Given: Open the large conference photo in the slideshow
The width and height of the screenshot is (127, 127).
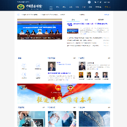Looking at the screenshot, I should (x=40, y=29).
